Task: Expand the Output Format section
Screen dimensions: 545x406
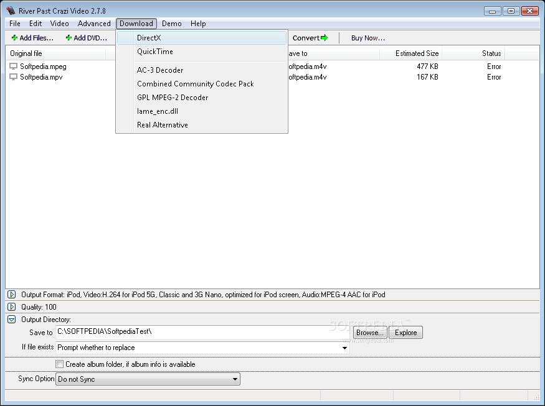Action: click(x=11, y=295)
